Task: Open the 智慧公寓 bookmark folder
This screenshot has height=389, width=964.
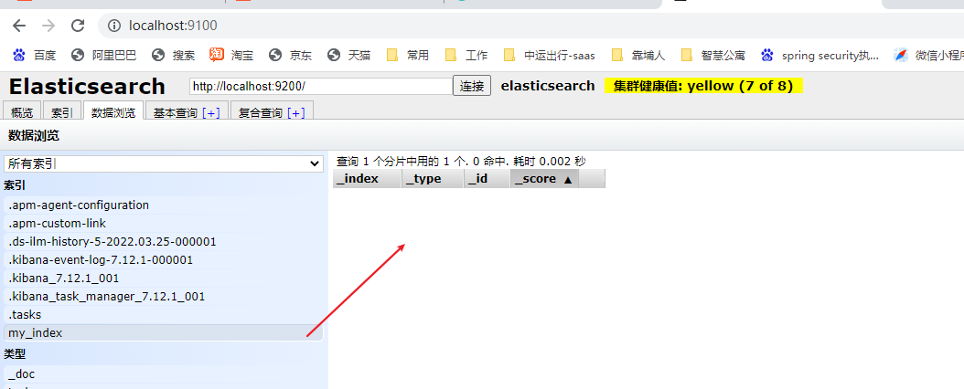Action: coord(713,55)
